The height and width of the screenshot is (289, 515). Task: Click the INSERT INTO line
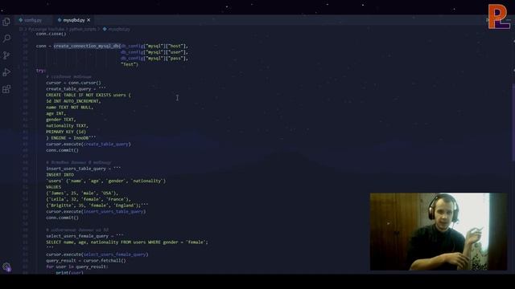(x=60, y=175)
